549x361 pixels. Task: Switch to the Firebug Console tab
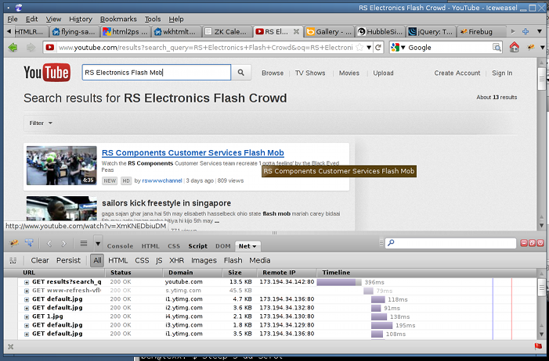[120, 246]
